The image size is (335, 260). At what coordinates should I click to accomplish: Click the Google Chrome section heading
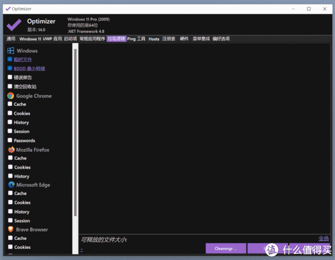point(34,96)
